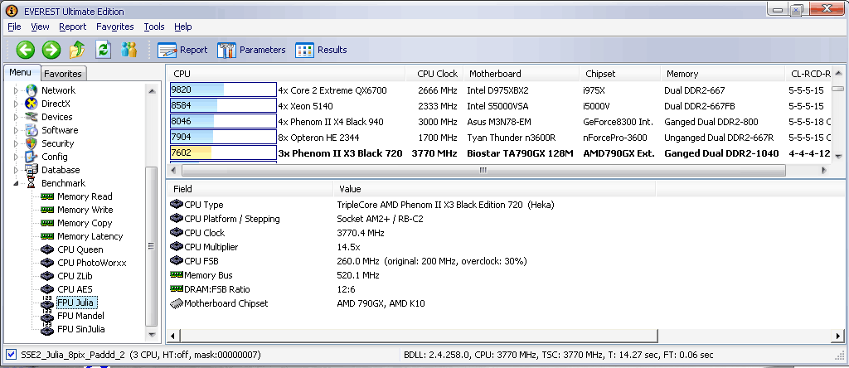Collapse the Benchmark tree node
849x368 pixels.
pyautogui.click(x=16, y=183)
